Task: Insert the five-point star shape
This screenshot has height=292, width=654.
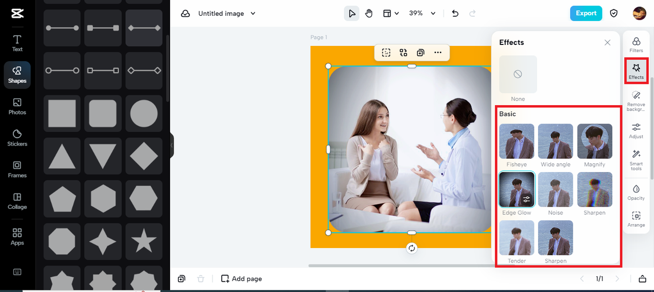Action: [144, 242]
